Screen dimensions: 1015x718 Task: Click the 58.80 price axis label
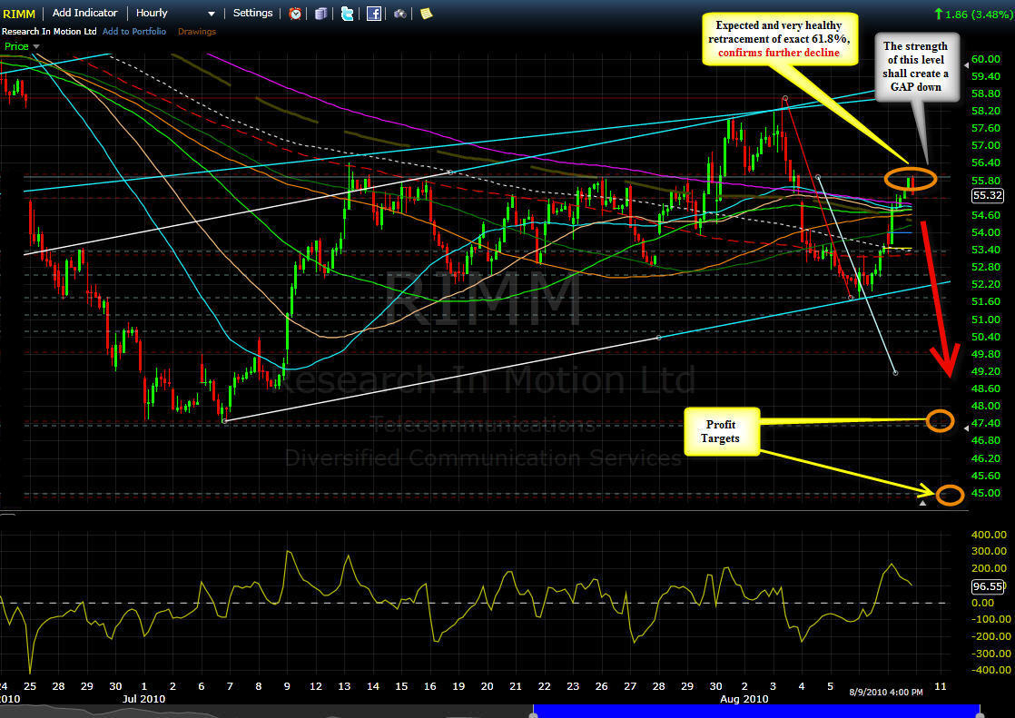(986, 93)
